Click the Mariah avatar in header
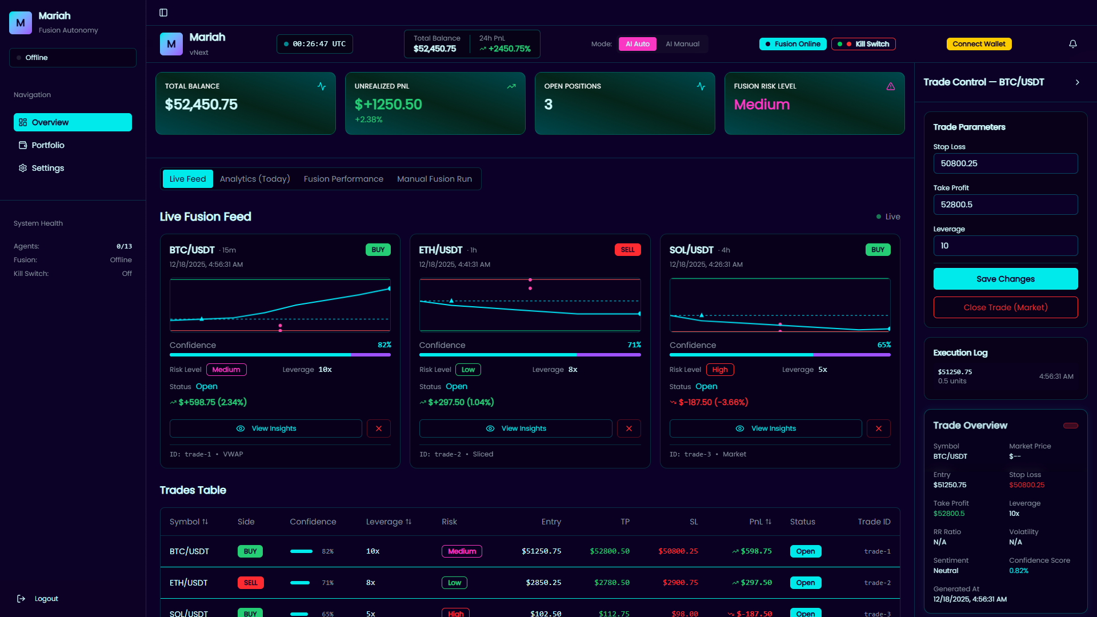The width and height of the screenshot is (1097, 617). point(171,44)
